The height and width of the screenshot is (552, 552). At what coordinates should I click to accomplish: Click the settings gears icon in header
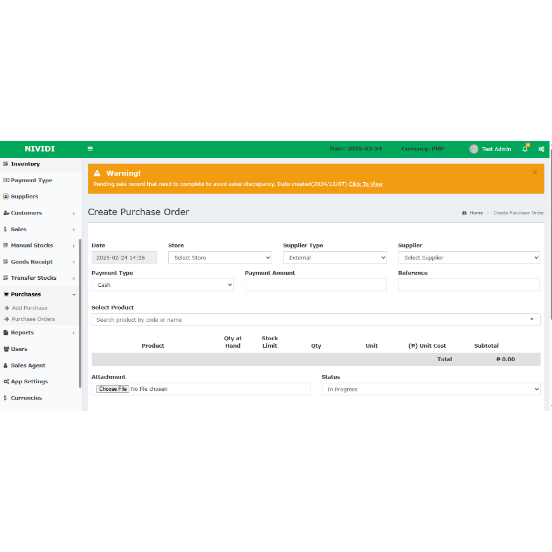[x=541, y=149]
